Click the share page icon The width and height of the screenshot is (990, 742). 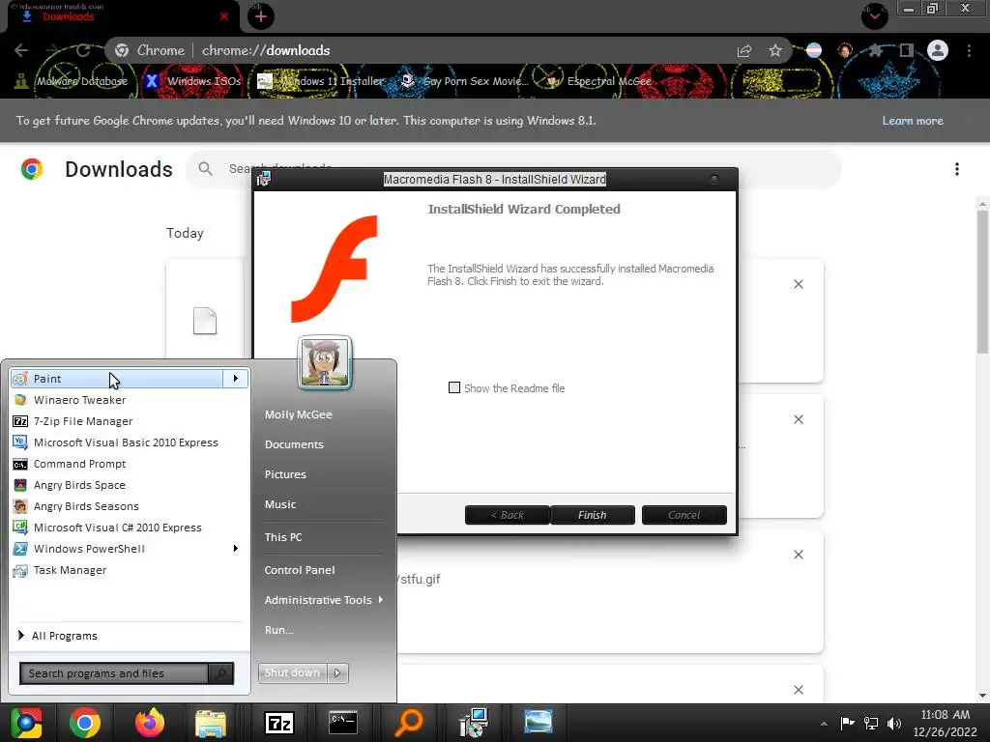[744, 50]
